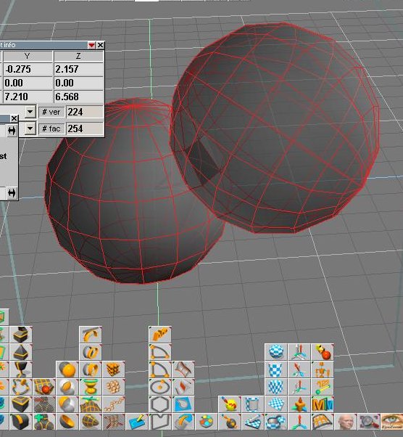The height and width of the screenshot is (437, 403).
Task: Select the hexagon regular polygon tool
Action: coord(160,404)
